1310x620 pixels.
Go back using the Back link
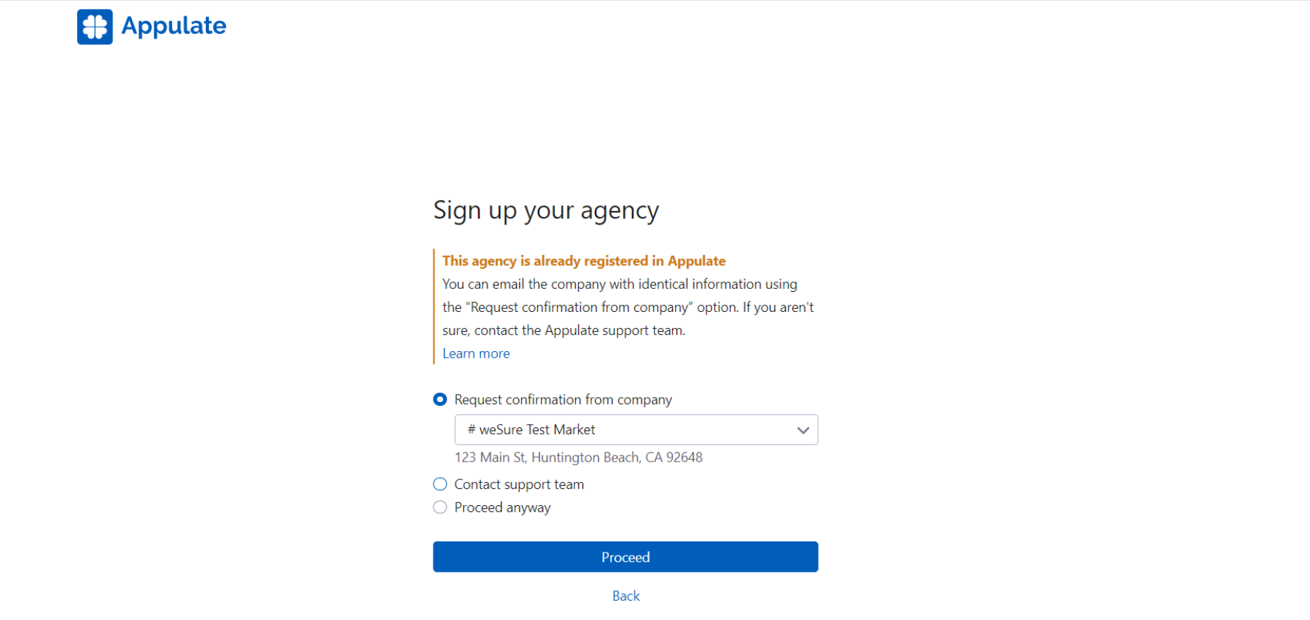tap(625, 596)
